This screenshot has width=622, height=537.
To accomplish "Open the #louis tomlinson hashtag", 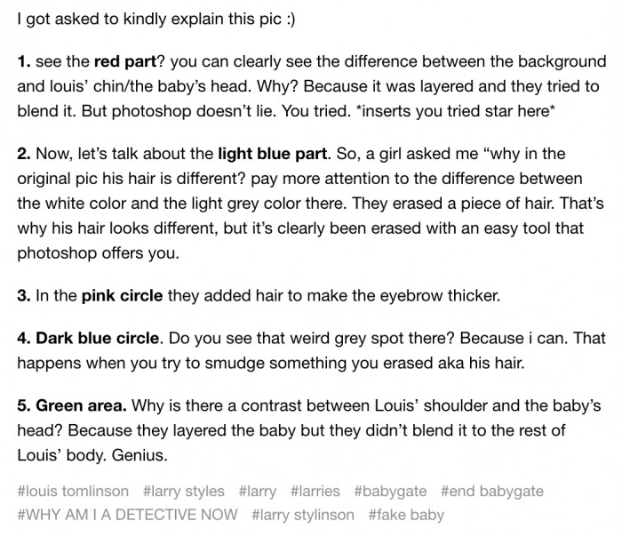I will coord(72,491).
